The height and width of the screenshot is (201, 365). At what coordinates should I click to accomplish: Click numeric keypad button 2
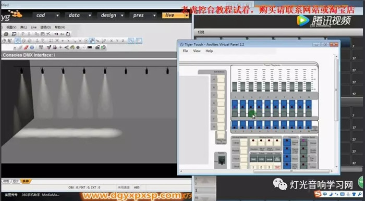pyautogui.click(x=261, y=167)
